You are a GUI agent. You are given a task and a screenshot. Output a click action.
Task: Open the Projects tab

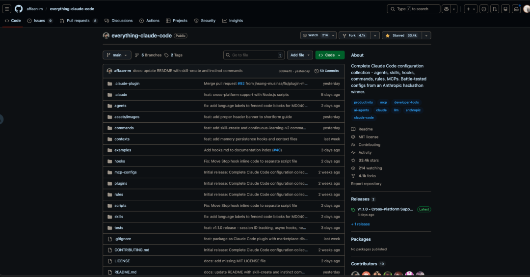pos(177,21)
